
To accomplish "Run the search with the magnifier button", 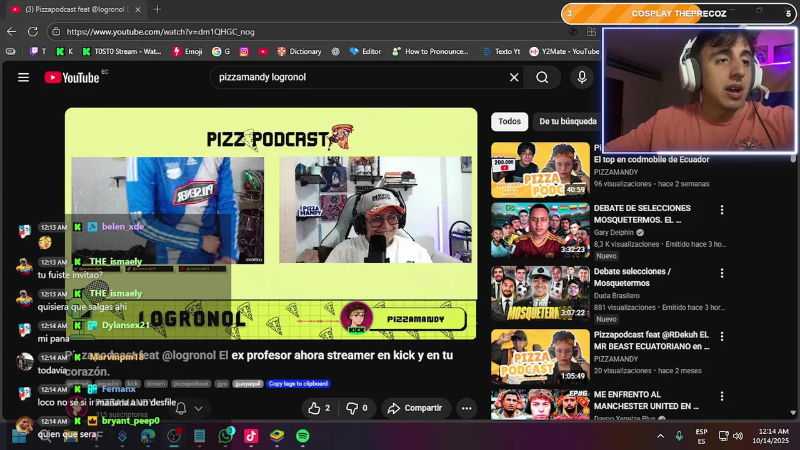I will click(542, 77).
